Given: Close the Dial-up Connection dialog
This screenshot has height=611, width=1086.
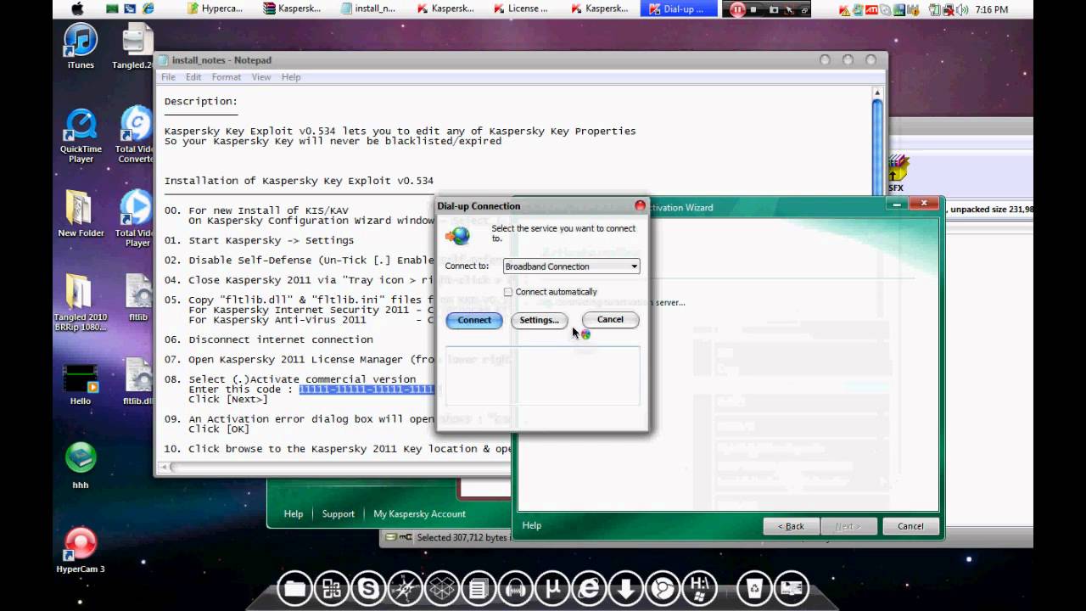Looking at the screenshot, I should (x=640, y=205).
